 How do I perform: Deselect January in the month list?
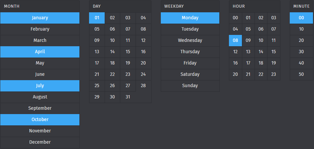point(40,18)
